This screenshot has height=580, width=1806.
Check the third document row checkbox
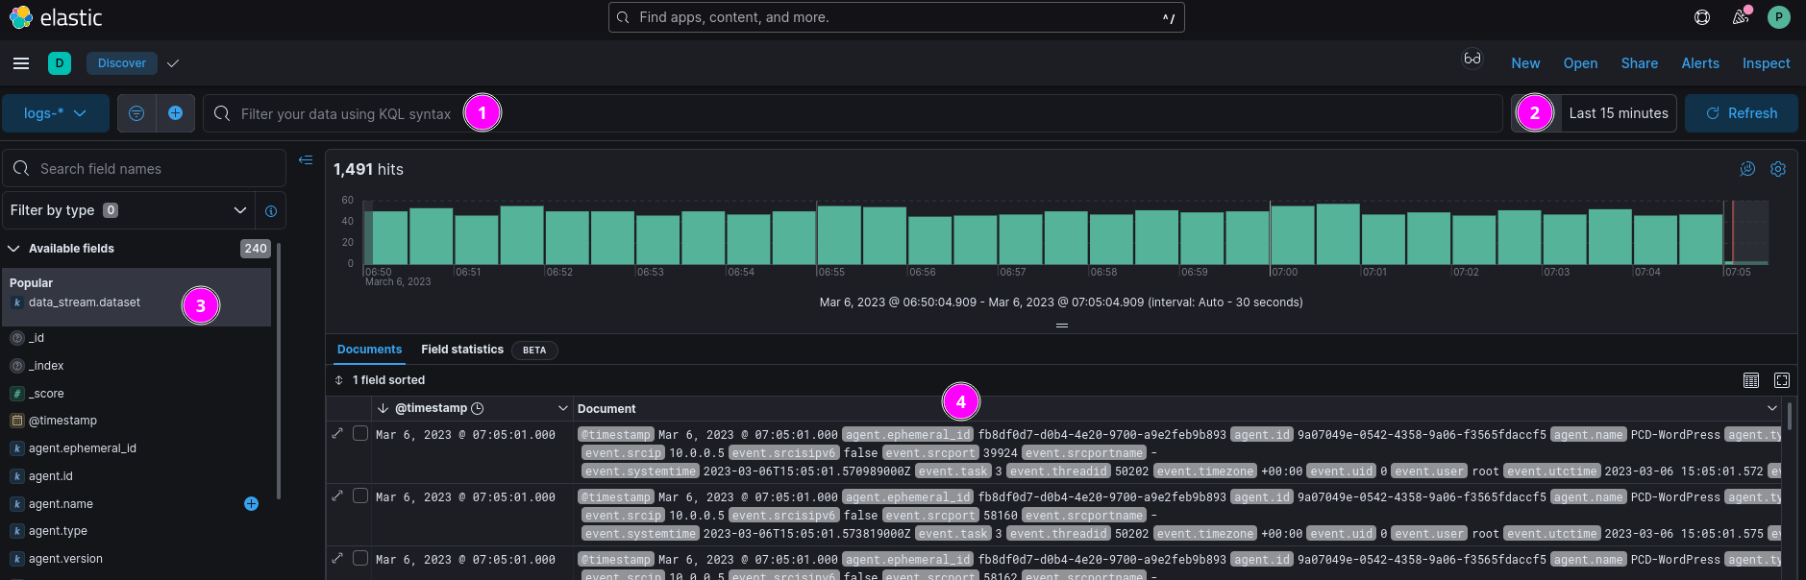coord(360,559)
